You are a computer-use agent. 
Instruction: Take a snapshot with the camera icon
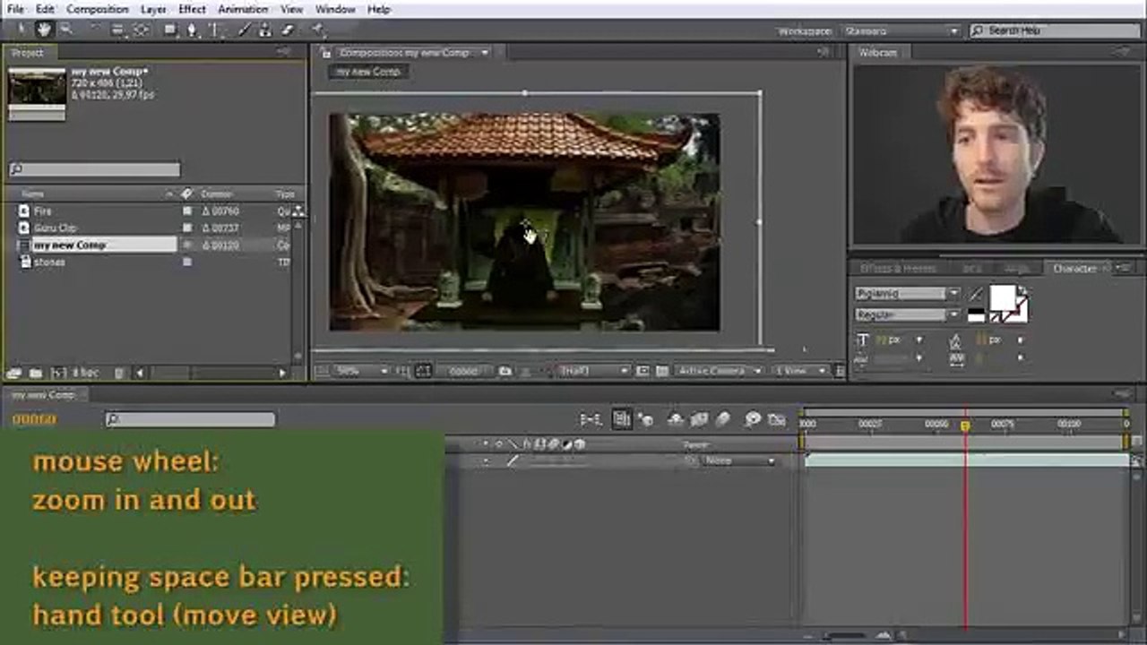(x=505, y=371)
